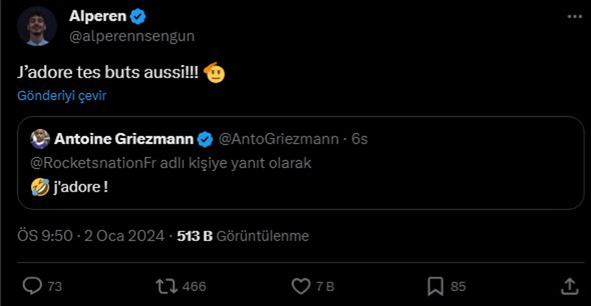The height and width of the screenshot is (306, 591).
Task: Click the Antoine Griezmann name in quote
Action: tap(123, 139)
